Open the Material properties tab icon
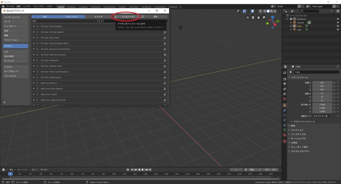Screen dimensions: 341x184 pos(284,135)
